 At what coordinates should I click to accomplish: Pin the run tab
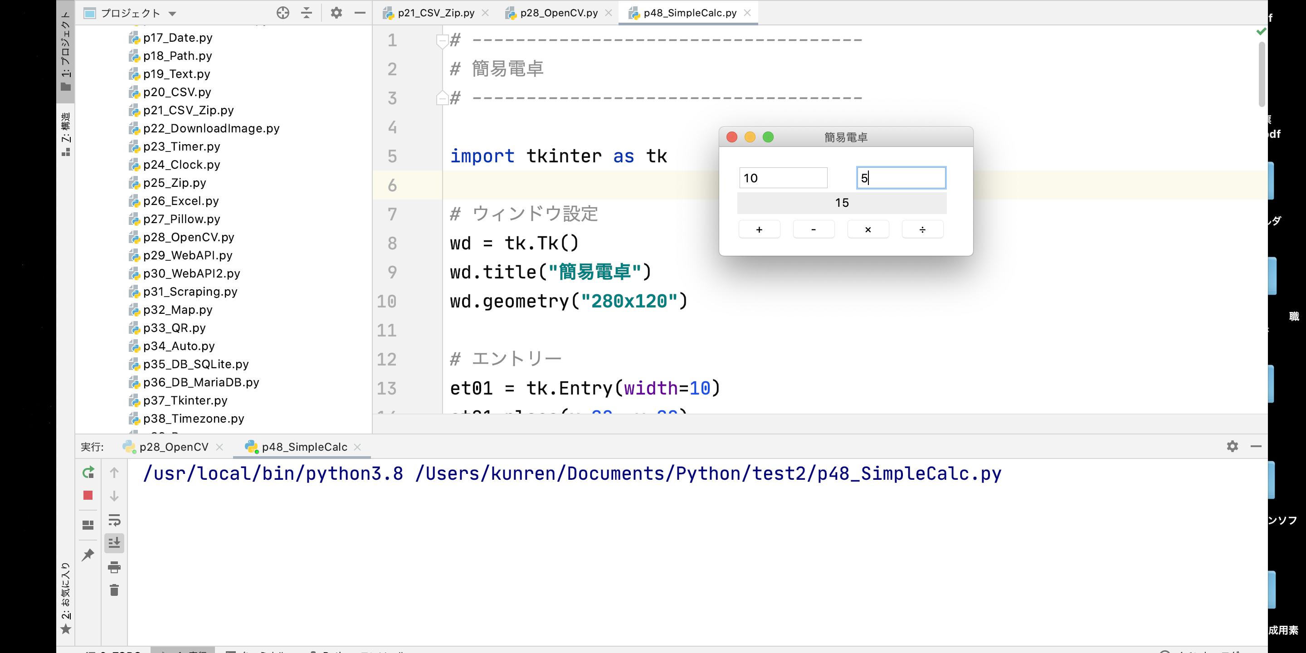(x=88, y=555)
